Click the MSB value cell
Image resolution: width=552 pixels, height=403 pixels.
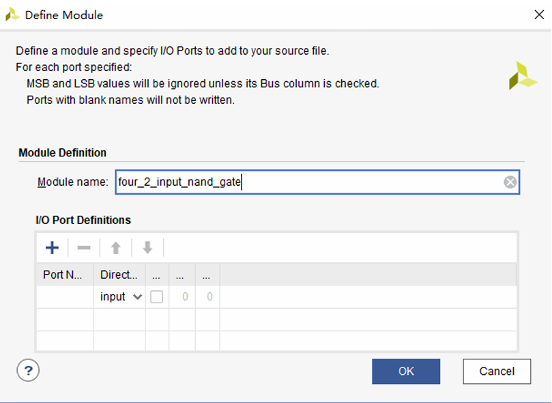[x=182, y=296]
